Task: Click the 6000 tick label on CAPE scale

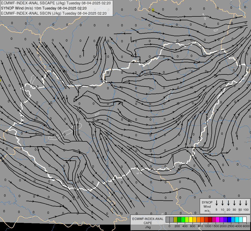Action: coord(246,226)
